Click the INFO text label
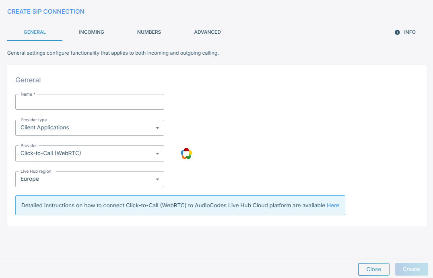Image resolution: width=433 pixels, height=278 pixels. click(410, 32)
